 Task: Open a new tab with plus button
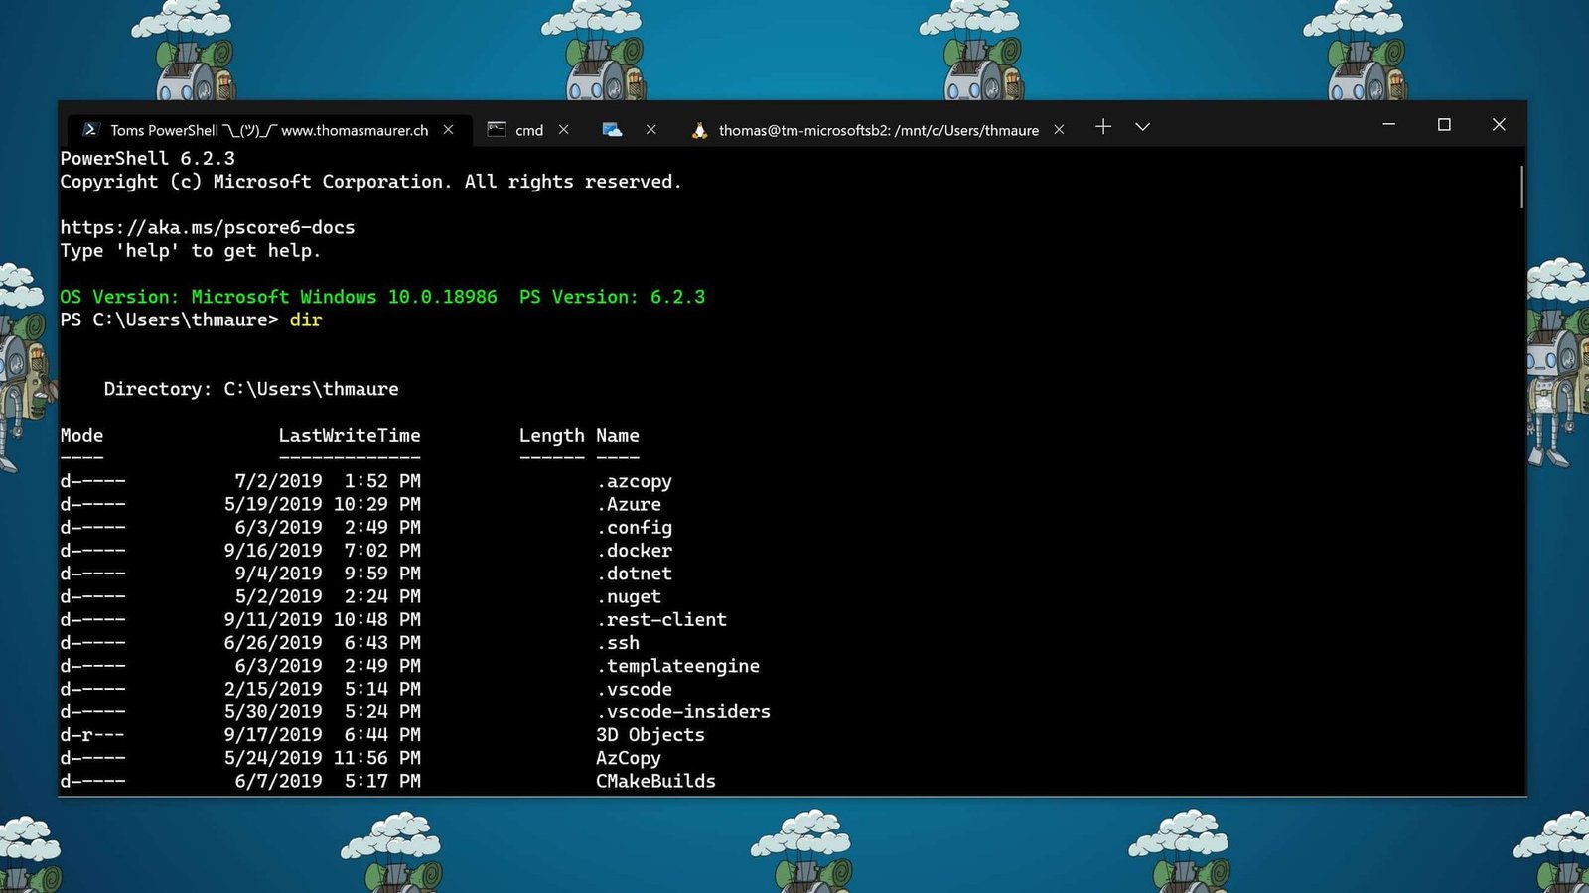point(1103,126)
